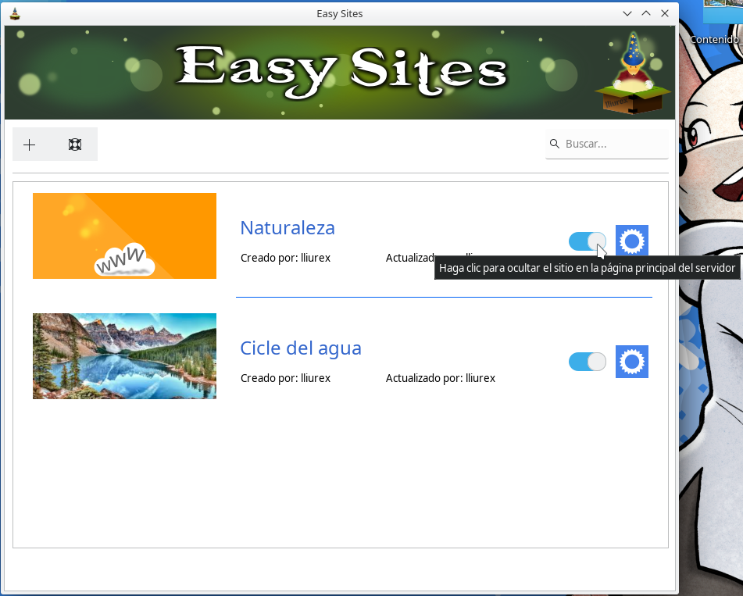Click the orange www thumbnail for Naturaleza
Screen dimensions: 743x596
pyautogui.click(x=124, y=236)
